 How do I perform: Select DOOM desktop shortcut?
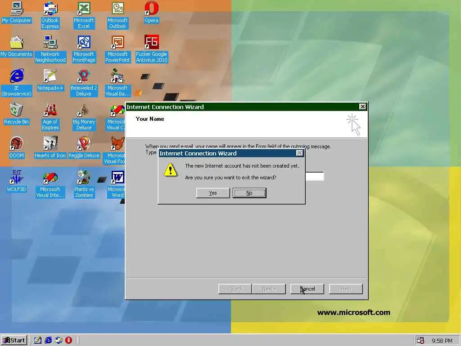[x=17, y=148]
